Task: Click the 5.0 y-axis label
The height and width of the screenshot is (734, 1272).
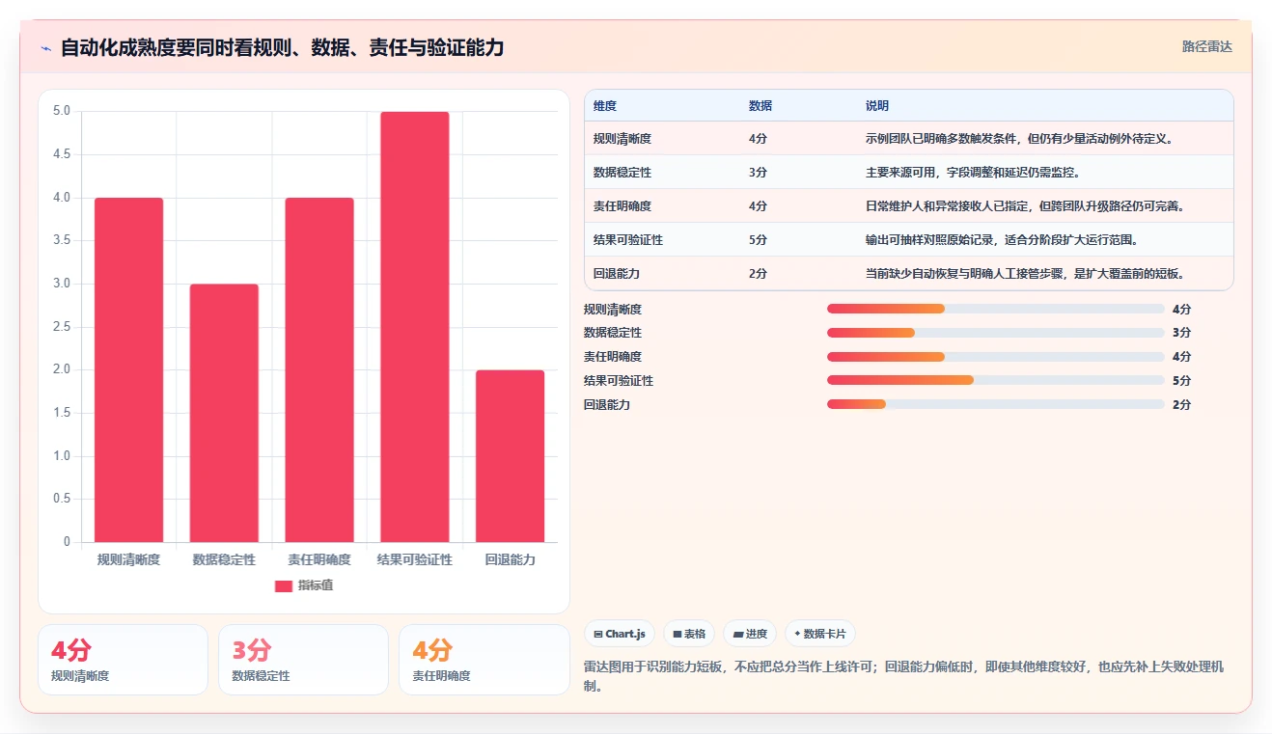Action: point(61,111)
